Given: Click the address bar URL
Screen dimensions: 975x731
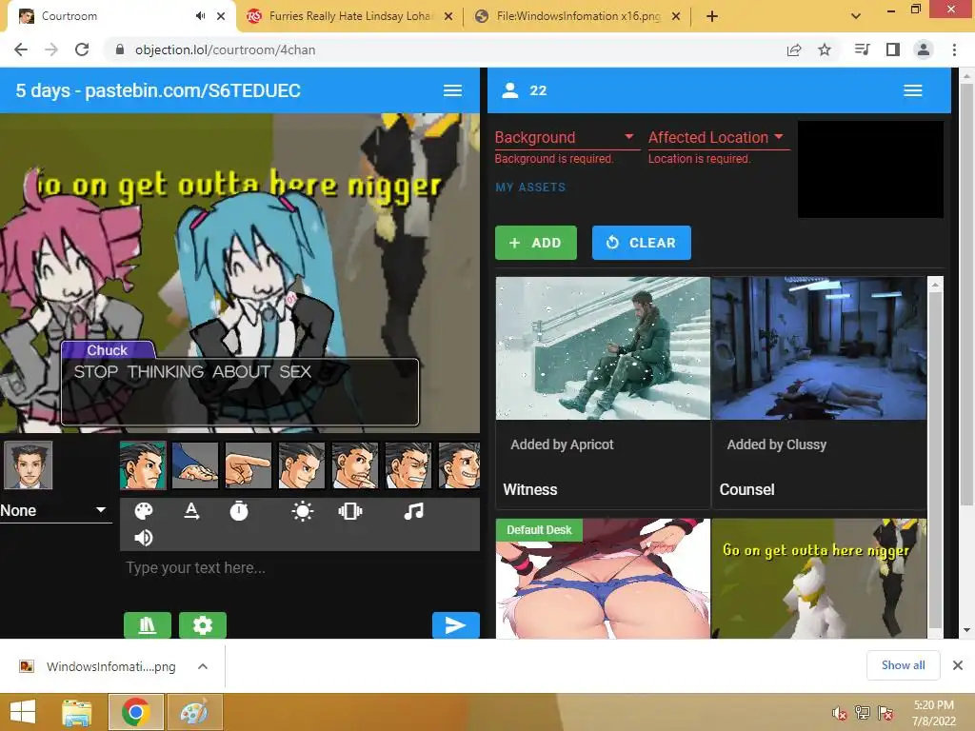Looking at the screenshot, I should (x=225, y=49).
